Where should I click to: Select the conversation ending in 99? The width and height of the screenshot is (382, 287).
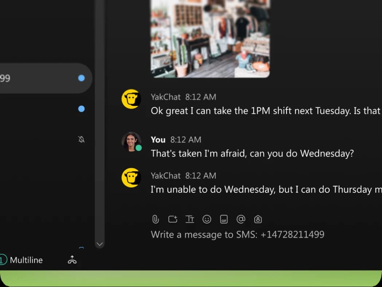46,79
